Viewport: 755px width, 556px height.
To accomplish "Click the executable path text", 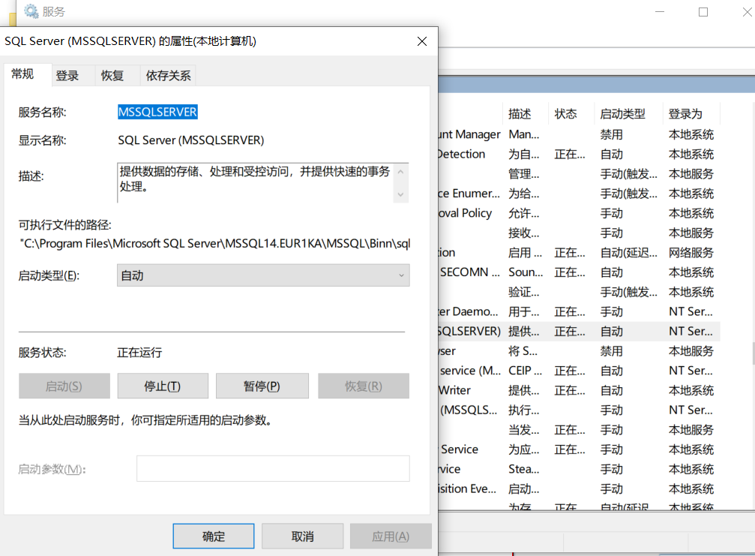I will (x=214, y=244).
